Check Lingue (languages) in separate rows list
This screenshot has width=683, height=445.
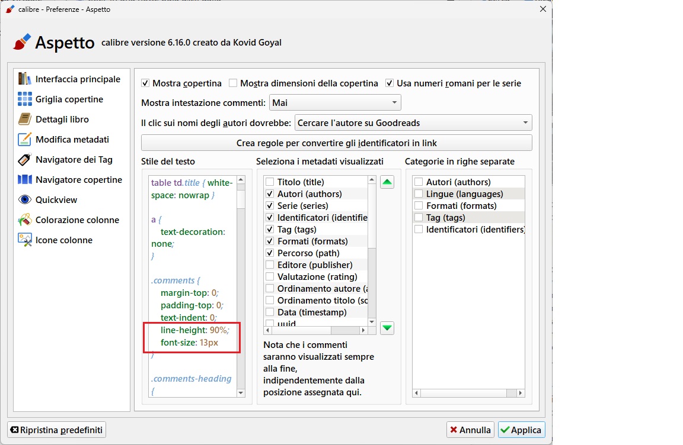click(x=419, y=194)
